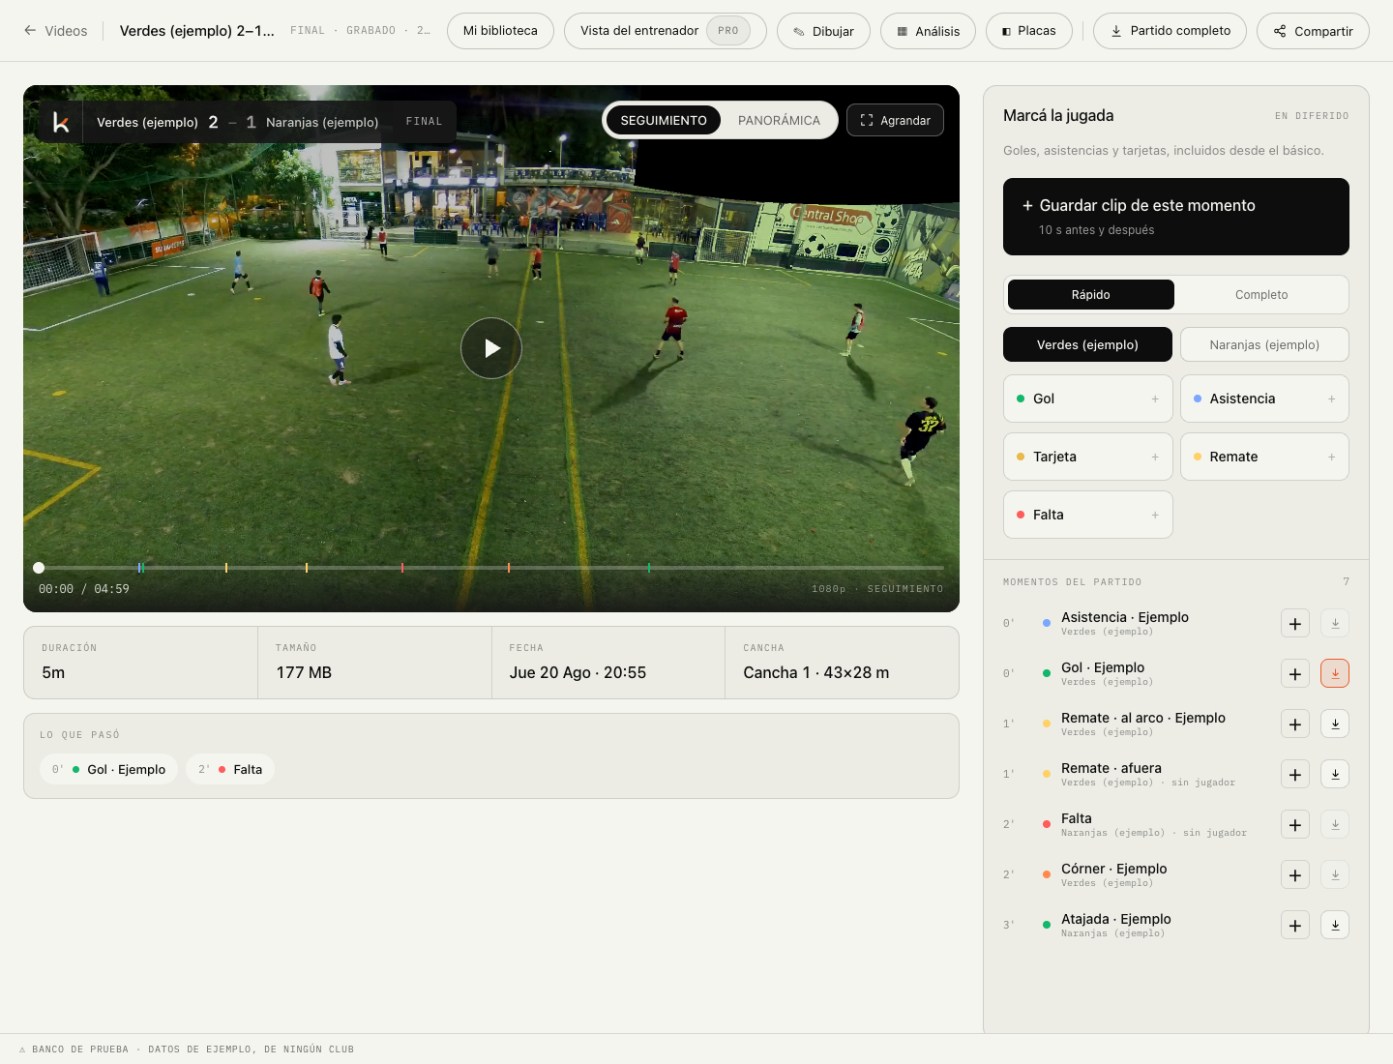Viewport: 1393px width, 1064px height.
Task: Download the Atajada · Ejemplo clip
Action: [1335, 926]
